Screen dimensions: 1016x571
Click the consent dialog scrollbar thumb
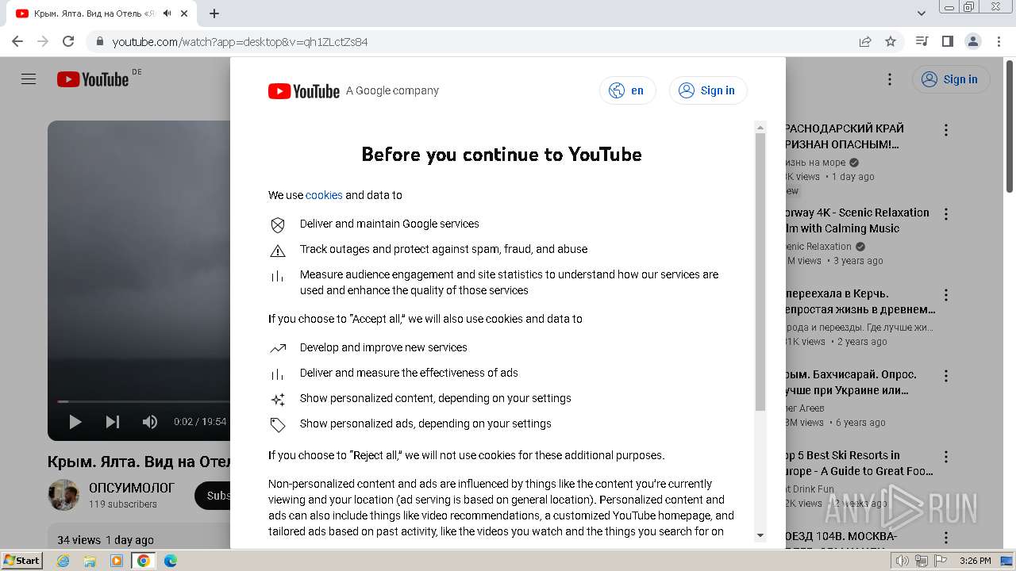[x=760, y=271]
